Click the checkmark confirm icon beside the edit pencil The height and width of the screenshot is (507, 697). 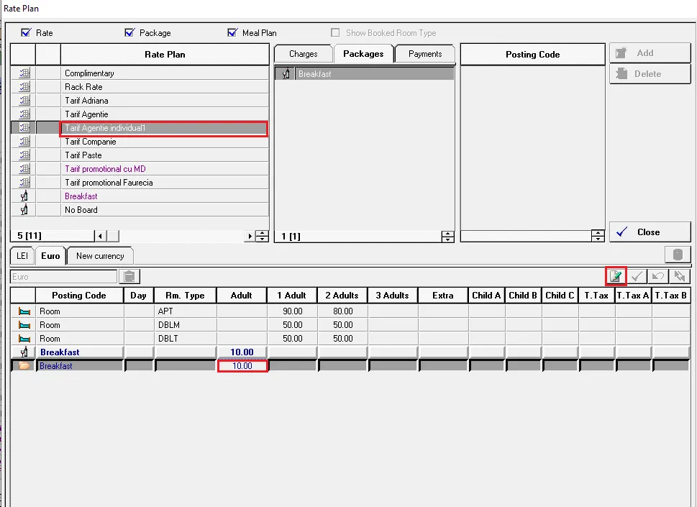[x=637, y=276]
